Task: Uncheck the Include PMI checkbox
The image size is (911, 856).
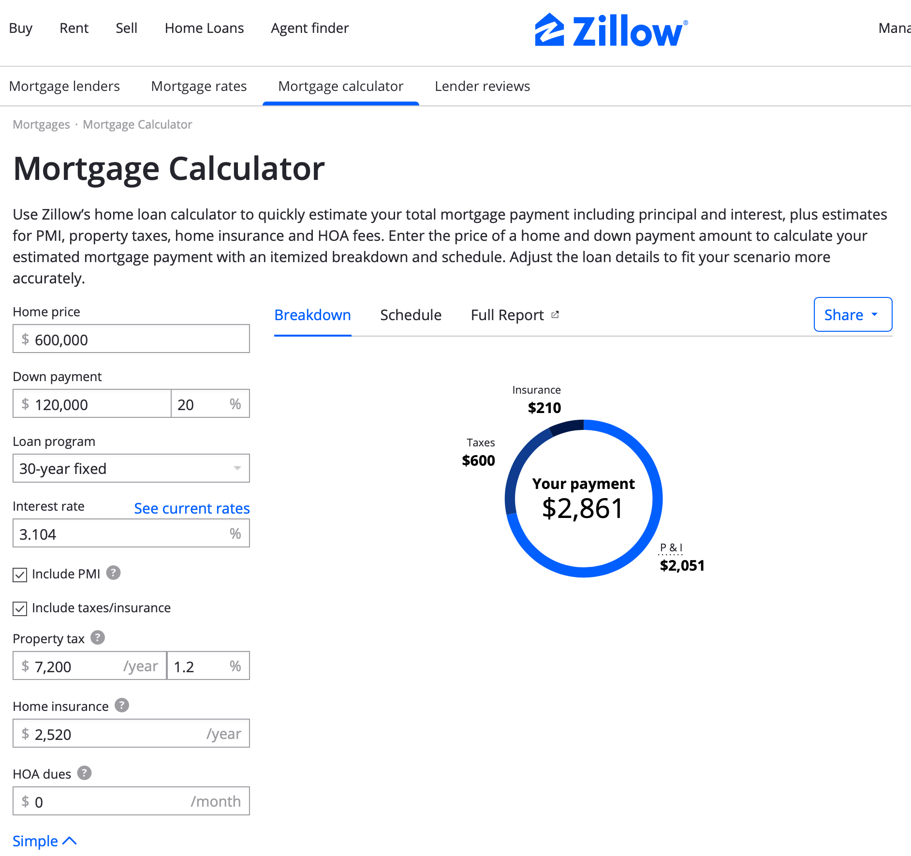Action: [20, 575]
